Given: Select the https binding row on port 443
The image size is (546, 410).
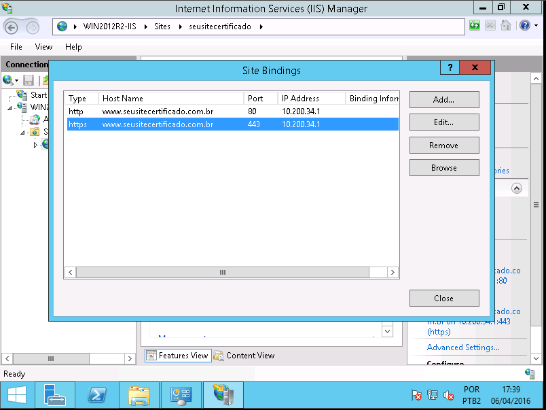Looking at the screenshot, I should click(233, 124).
